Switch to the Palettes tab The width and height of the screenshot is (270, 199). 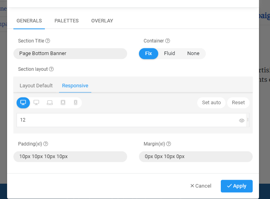coord(67,21)
